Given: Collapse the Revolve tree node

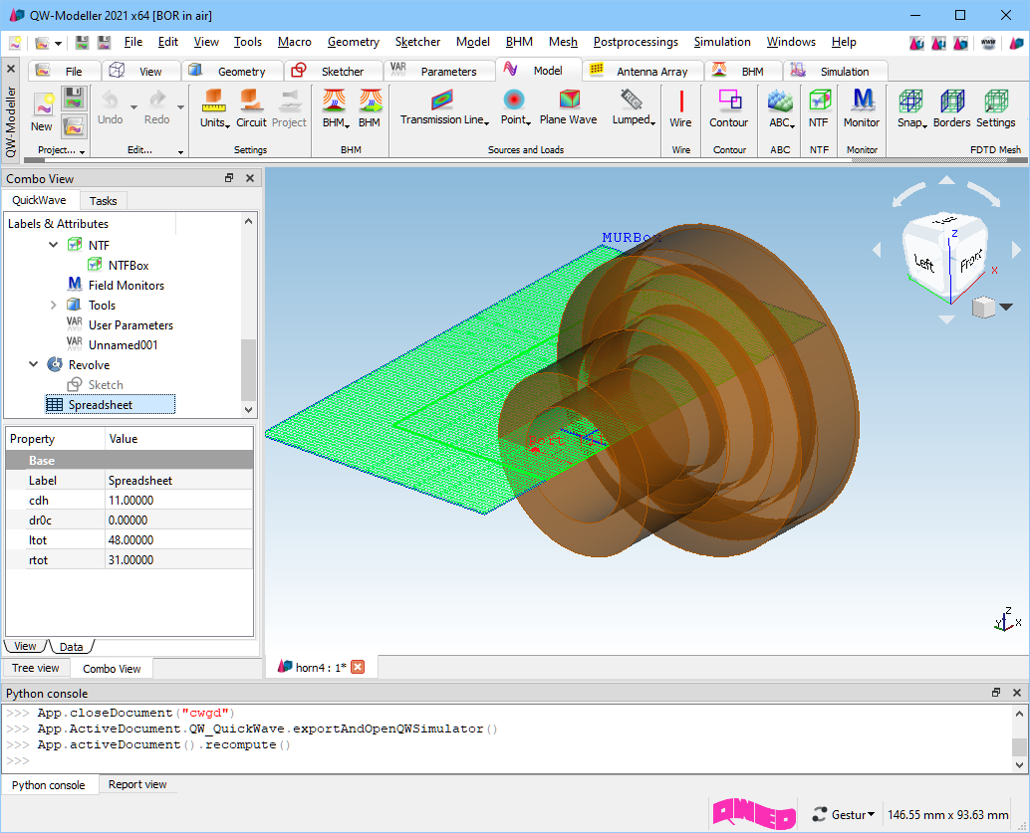Looking at the screenshot, I should pos(34,364).
